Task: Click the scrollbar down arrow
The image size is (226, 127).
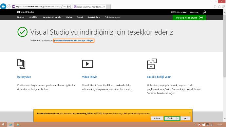Action: click(x=224, y=118)
